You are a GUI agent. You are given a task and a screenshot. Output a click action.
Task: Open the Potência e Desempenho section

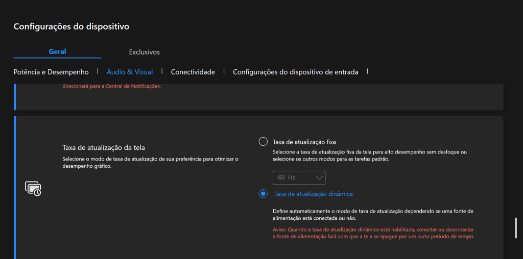click(x=51, y=72)
